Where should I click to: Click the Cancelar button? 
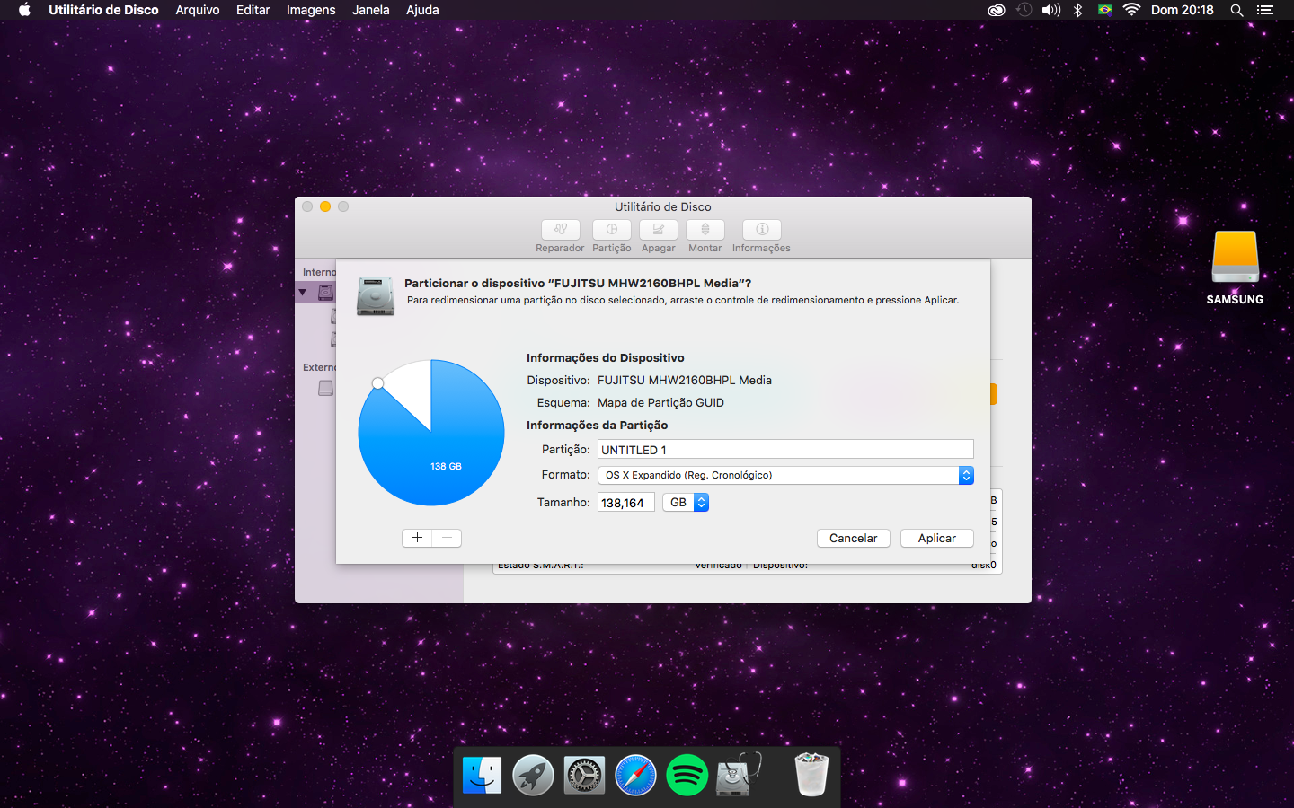(854, 538)
